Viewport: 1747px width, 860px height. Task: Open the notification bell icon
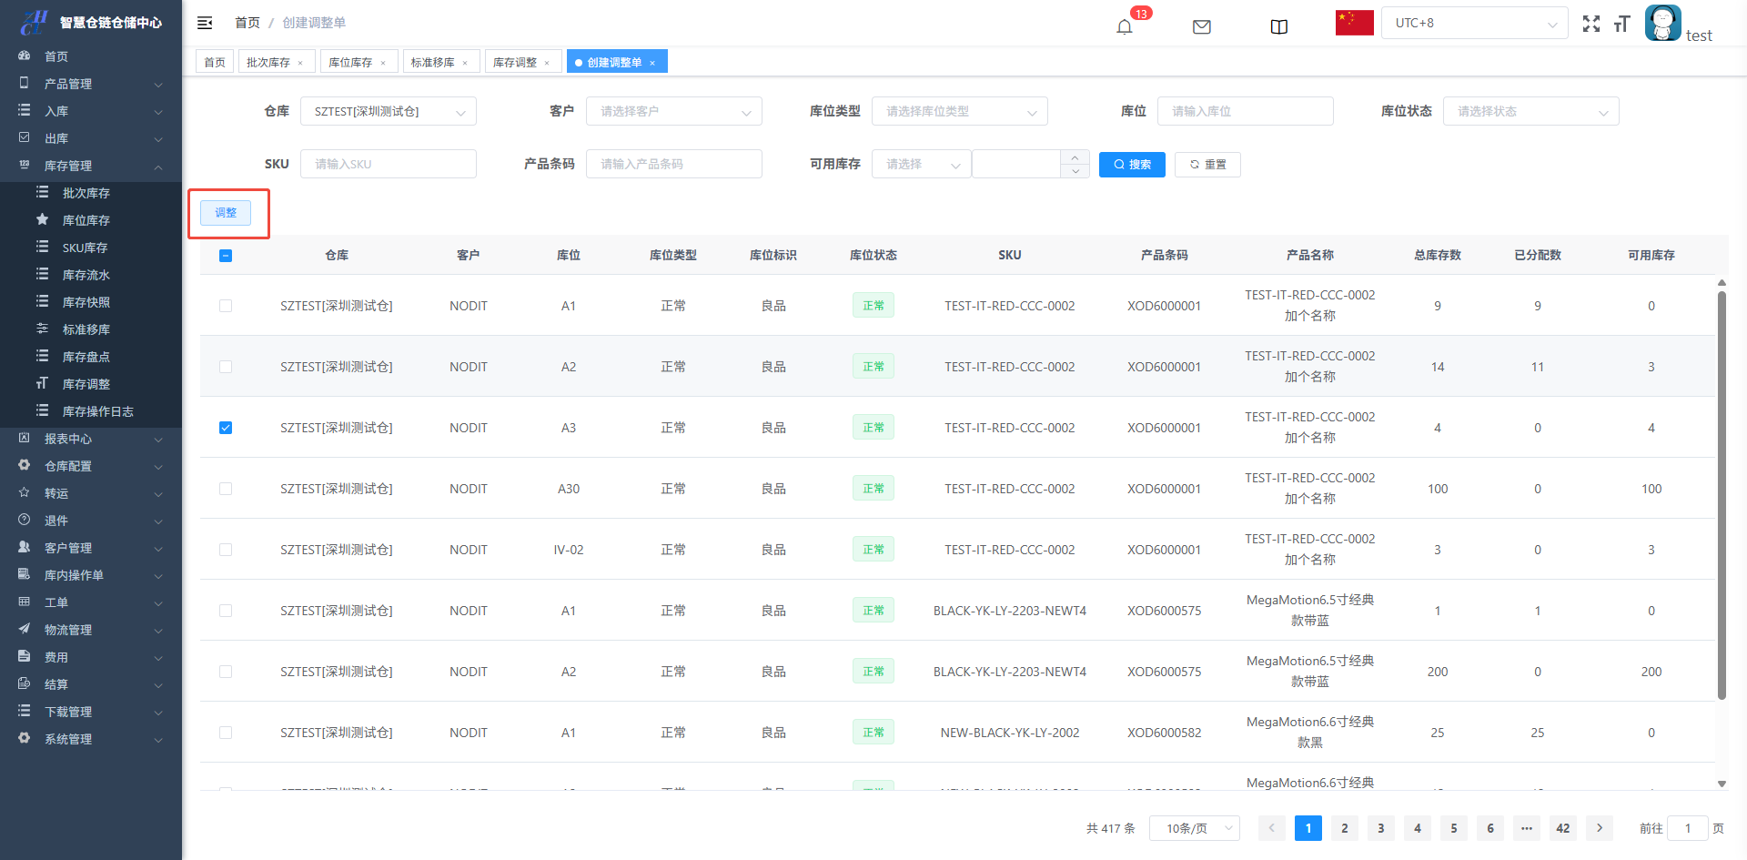pos(1125,26)
